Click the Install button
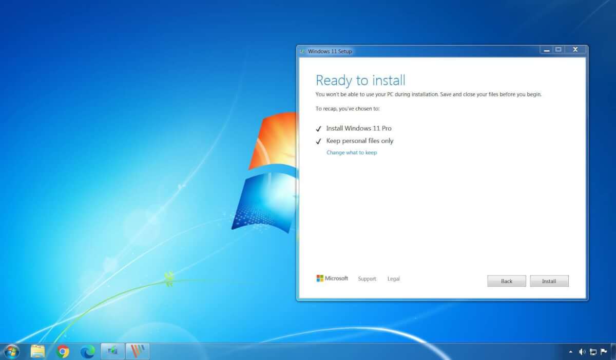 (x=549, y=281)
